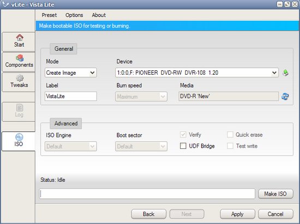The width and height of the screenshot is (300, 224).
Task: Open the Burn speed dropdown
Action: 141,96
